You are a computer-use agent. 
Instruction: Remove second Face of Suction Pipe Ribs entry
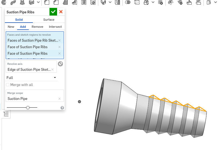(60, 53)
